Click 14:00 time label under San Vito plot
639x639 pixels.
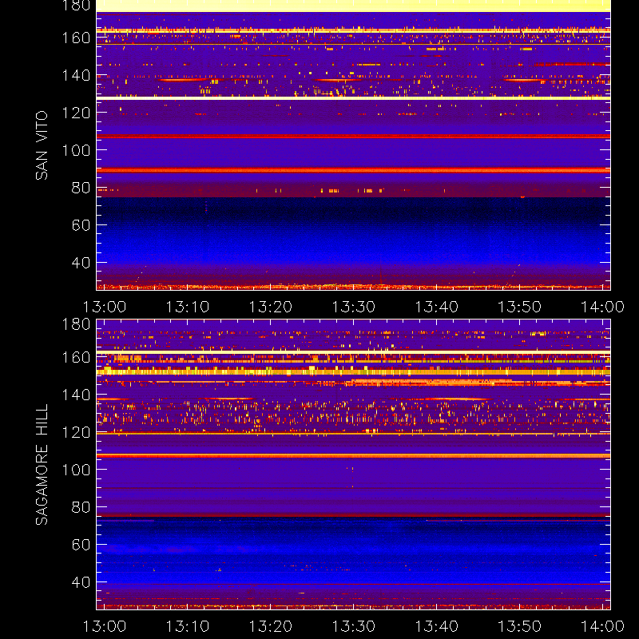tap(603, 307)
